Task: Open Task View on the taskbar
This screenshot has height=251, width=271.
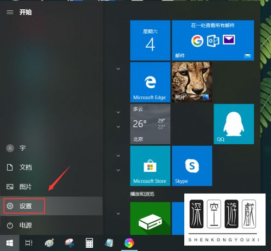Action: point(29,243)
